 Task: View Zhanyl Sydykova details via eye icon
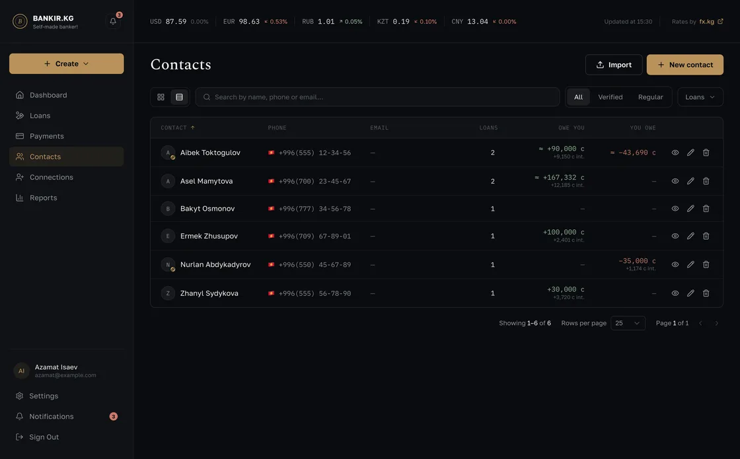(675, 293)
